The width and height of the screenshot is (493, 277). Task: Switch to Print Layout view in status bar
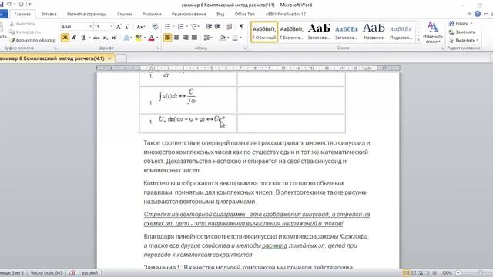pyautogui.click(x=406, y=273)
